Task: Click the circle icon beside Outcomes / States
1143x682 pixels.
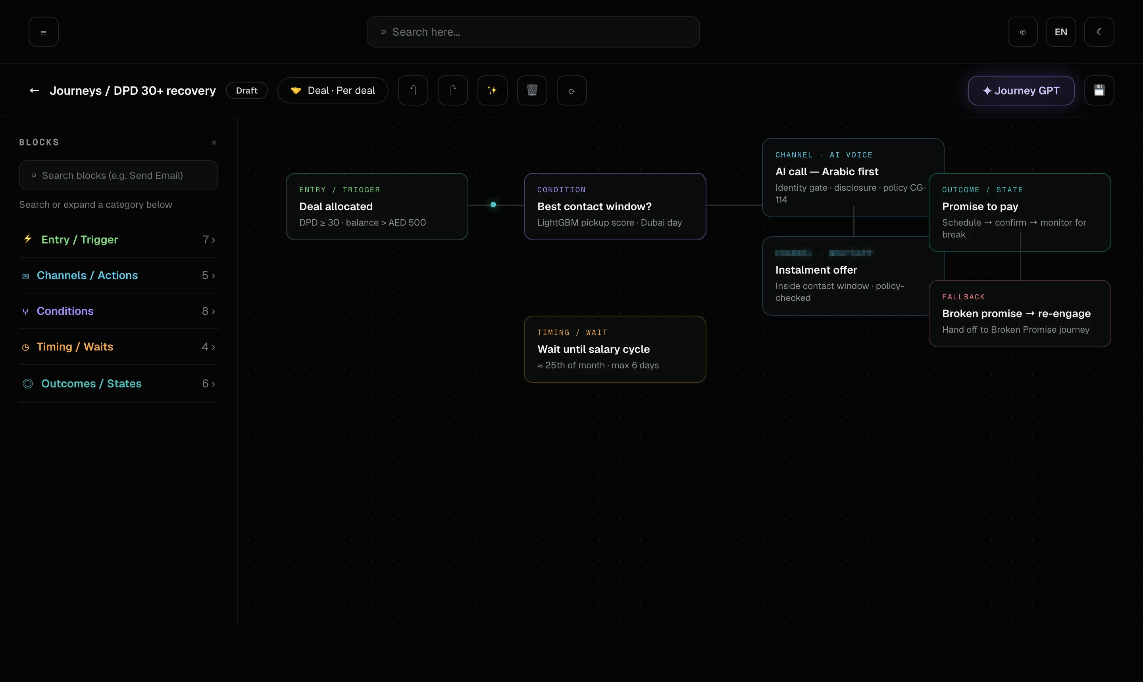Action: 28,384
